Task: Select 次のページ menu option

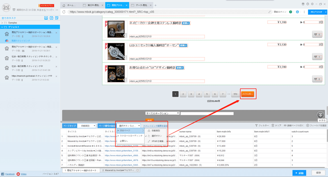Action: [130, 130]
